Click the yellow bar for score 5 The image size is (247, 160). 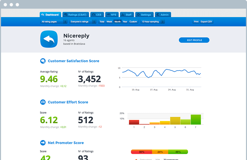click(x=175, y=121)
